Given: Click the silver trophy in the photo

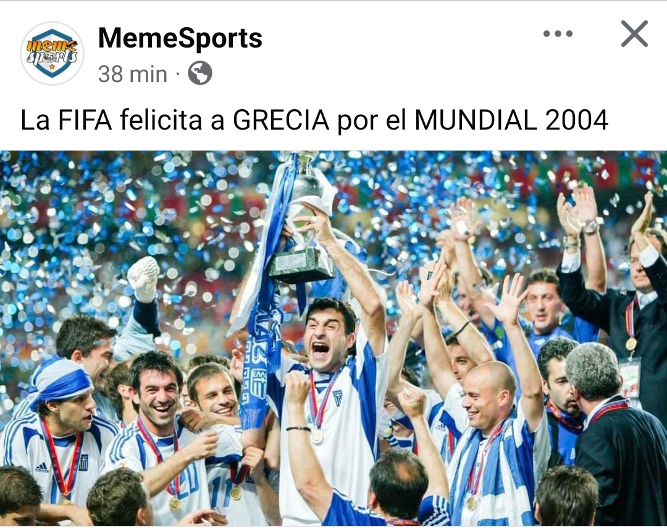Looking at the screenshot, I should point(303,221).
